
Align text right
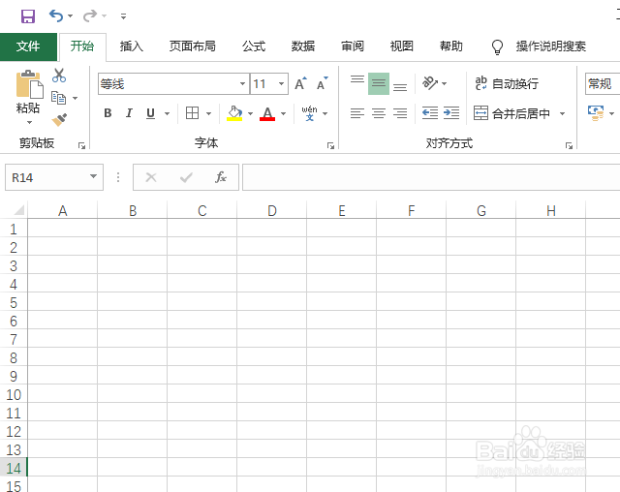pos(400,113)
